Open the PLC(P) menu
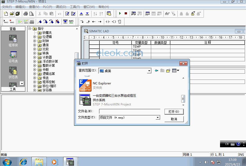Image resolution: width=246 pixels, height=166 pixels. point(48,7)
